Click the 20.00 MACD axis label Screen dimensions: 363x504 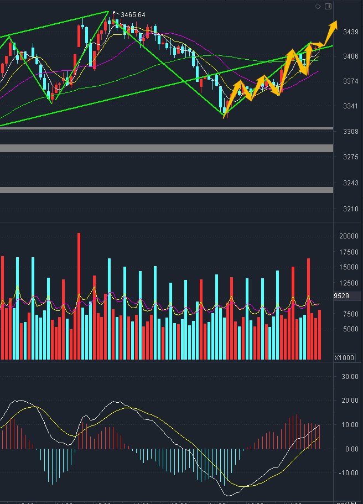click(x=350, y=401)
